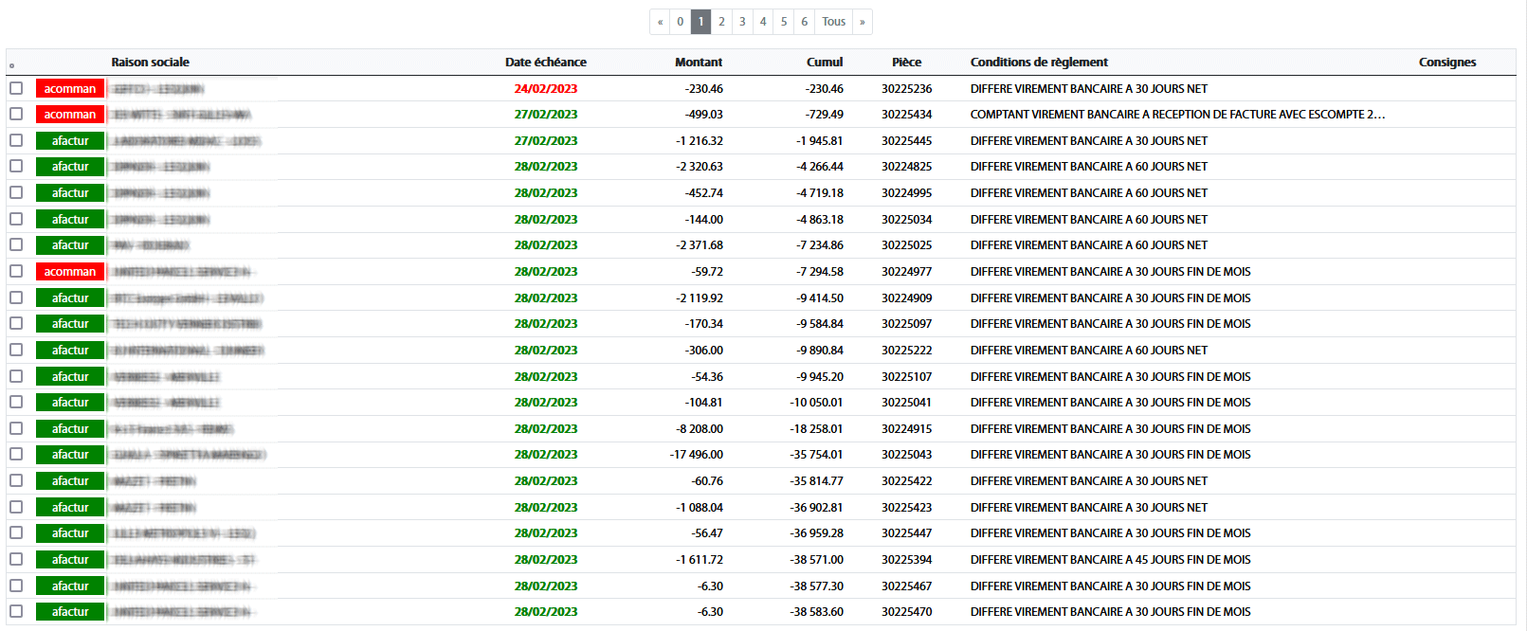
Task: Show all rows with the Tous button
Action: pyautogui.click(x=834, y=22)
